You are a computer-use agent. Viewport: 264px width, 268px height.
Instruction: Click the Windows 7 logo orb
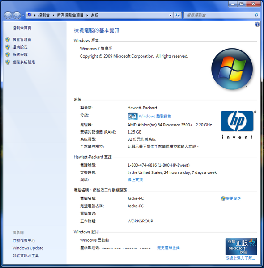232,69
